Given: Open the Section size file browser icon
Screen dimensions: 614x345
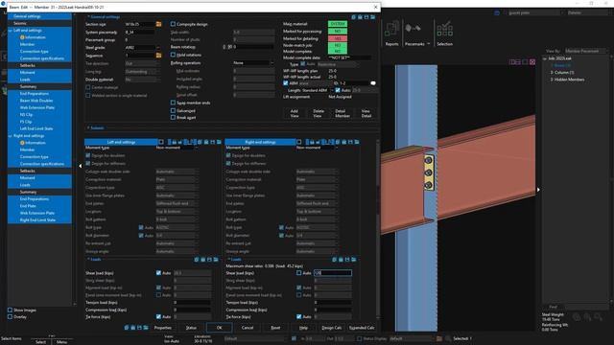Looking at the screenshot, I should click(x=158, y=24).
